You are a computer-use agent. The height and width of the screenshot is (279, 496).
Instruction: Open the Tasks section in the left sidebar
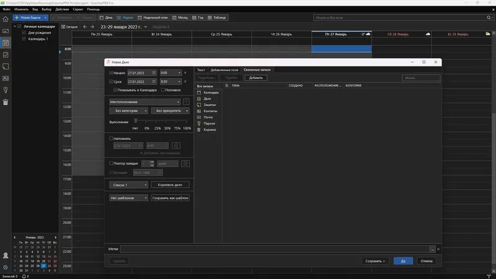pyautogui.click(x=6, y=55)
